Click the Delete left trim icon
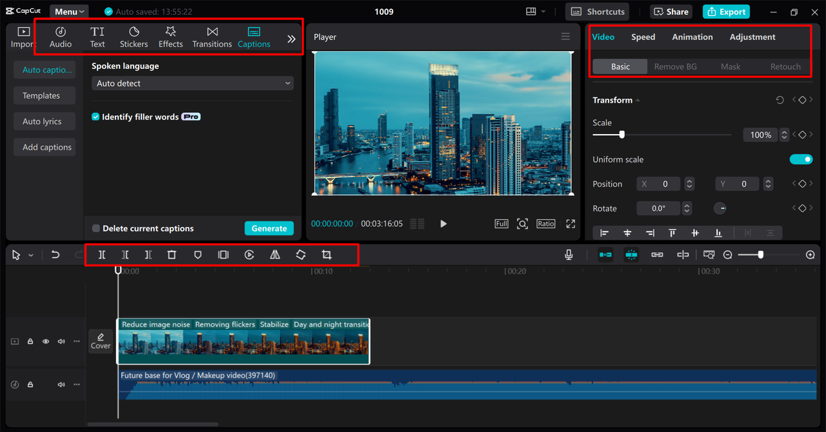This screenshot has width=826, height=432. (125, 255)
